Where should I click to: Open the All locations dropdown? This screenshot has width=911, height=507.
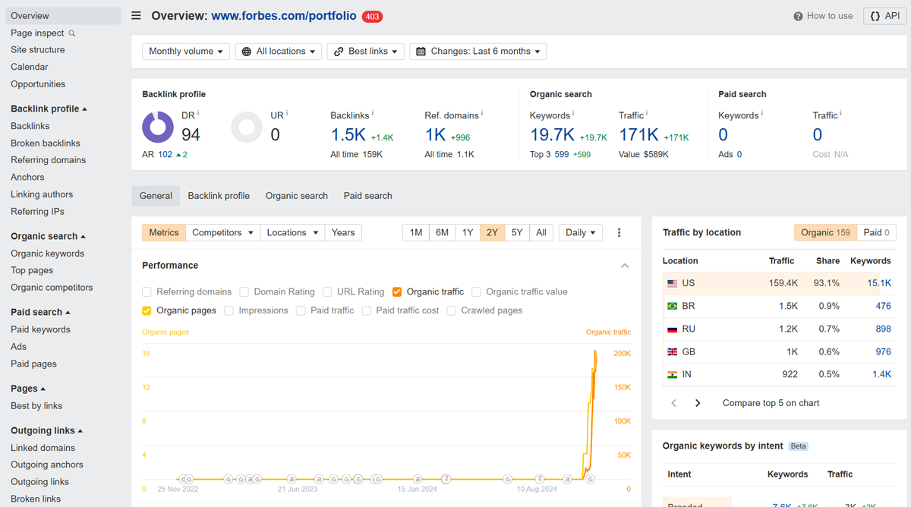279,52
